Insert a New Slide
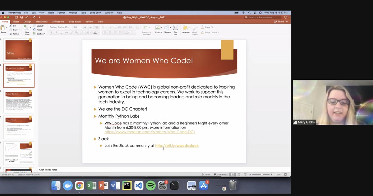The image size is (373, 196). [27, 29]
